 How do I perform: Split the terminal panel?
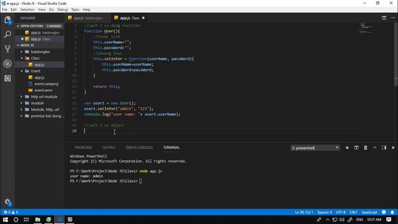[356, 147]
